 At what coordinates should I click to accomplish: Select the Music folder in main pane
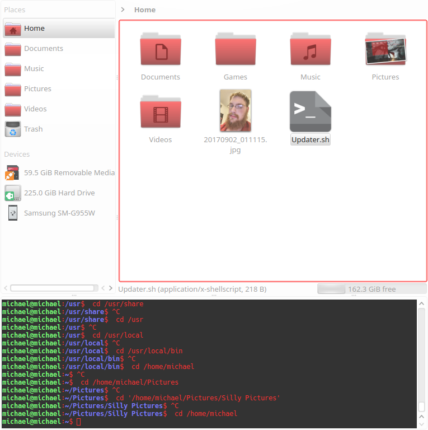(311, 49)
